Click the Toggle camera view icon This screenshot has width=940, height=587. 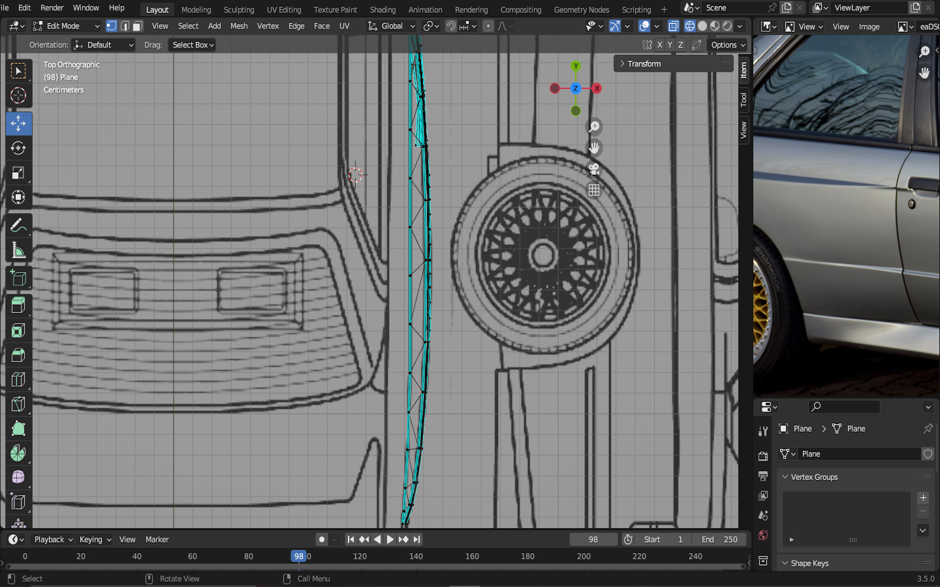click(594, 170)
